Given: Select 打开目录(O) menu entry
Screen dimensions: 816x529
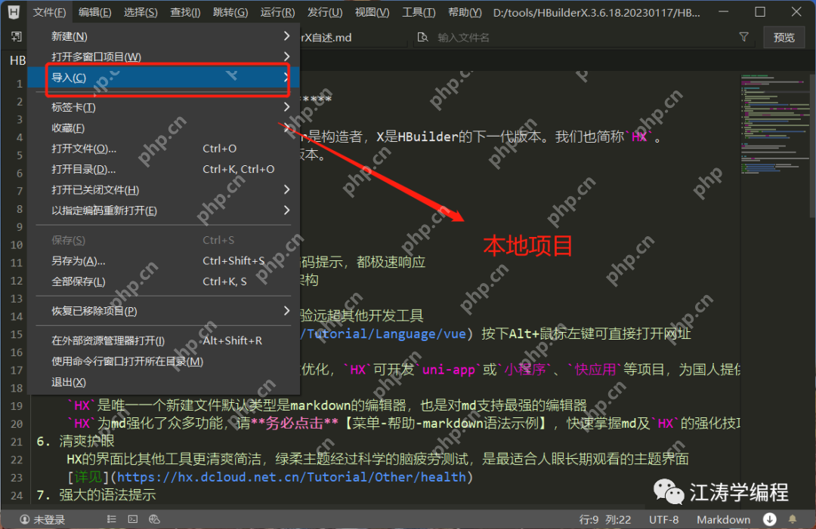Looking at the screenshot, I should pyautogui.click(x=84, y=169).
